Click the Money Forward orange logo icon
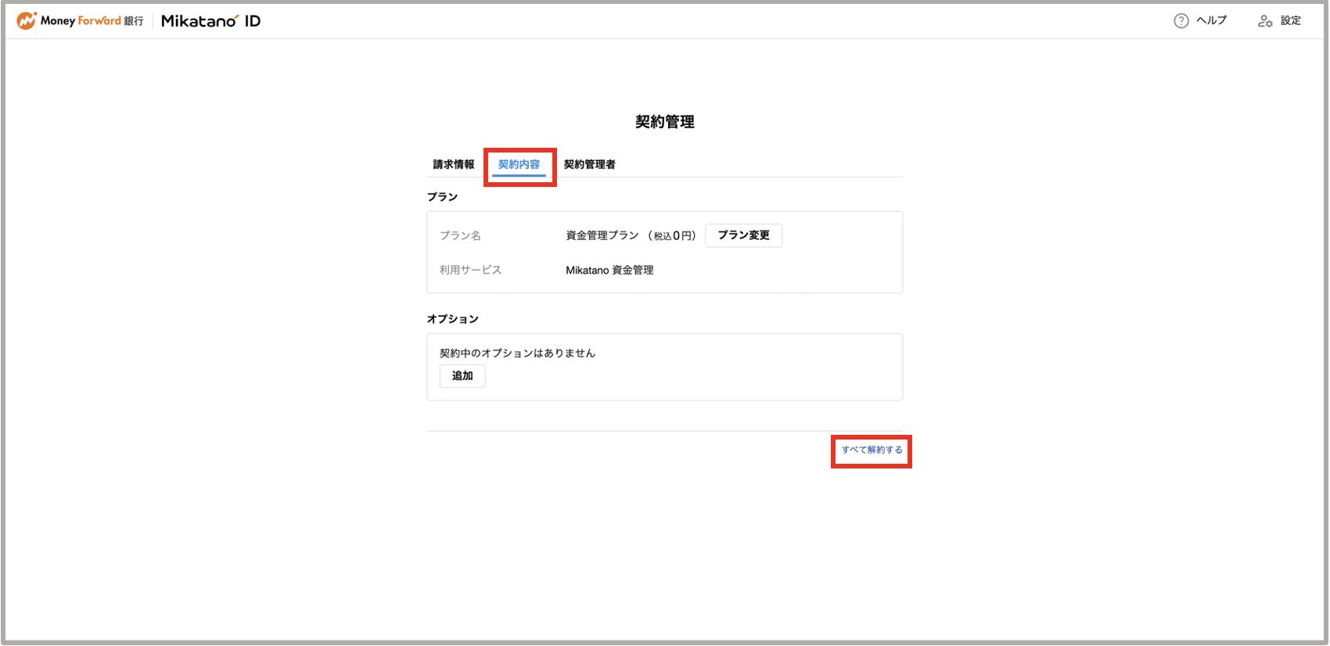The image size is (1330, 646). click(x=27, y=21)
